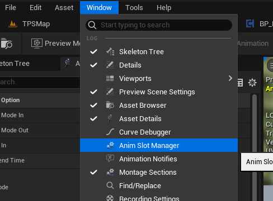This screenshot has height=201, width=273.
Task: Toggle Montage Sections checkmark
Action: click(x=93, y=172)
